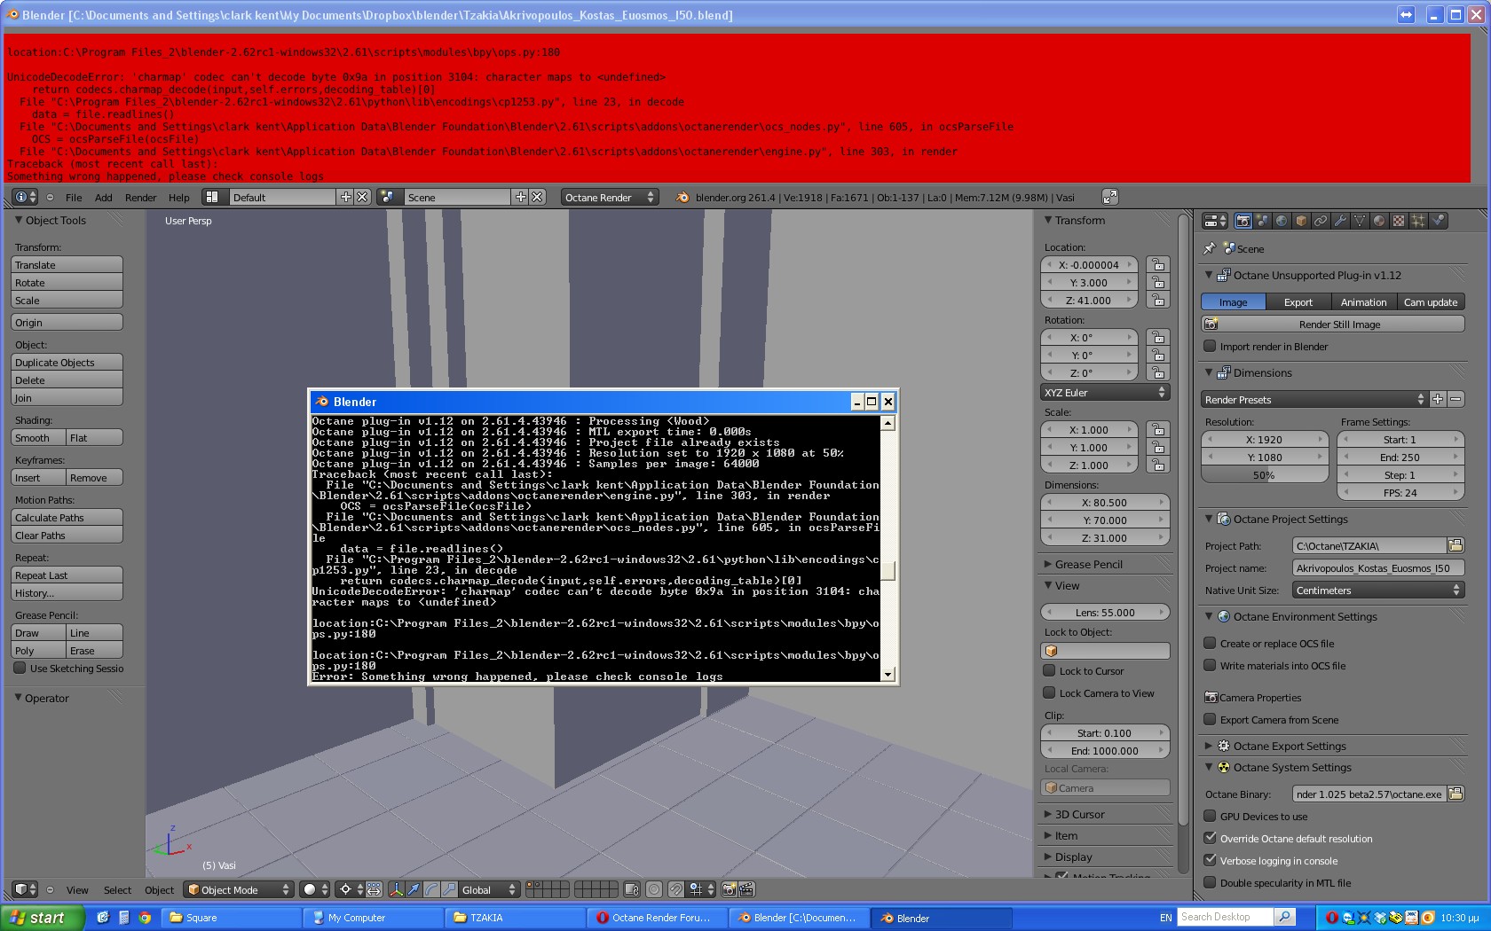Open the Object Constraints chain tab

click(x=1321, y=221)
